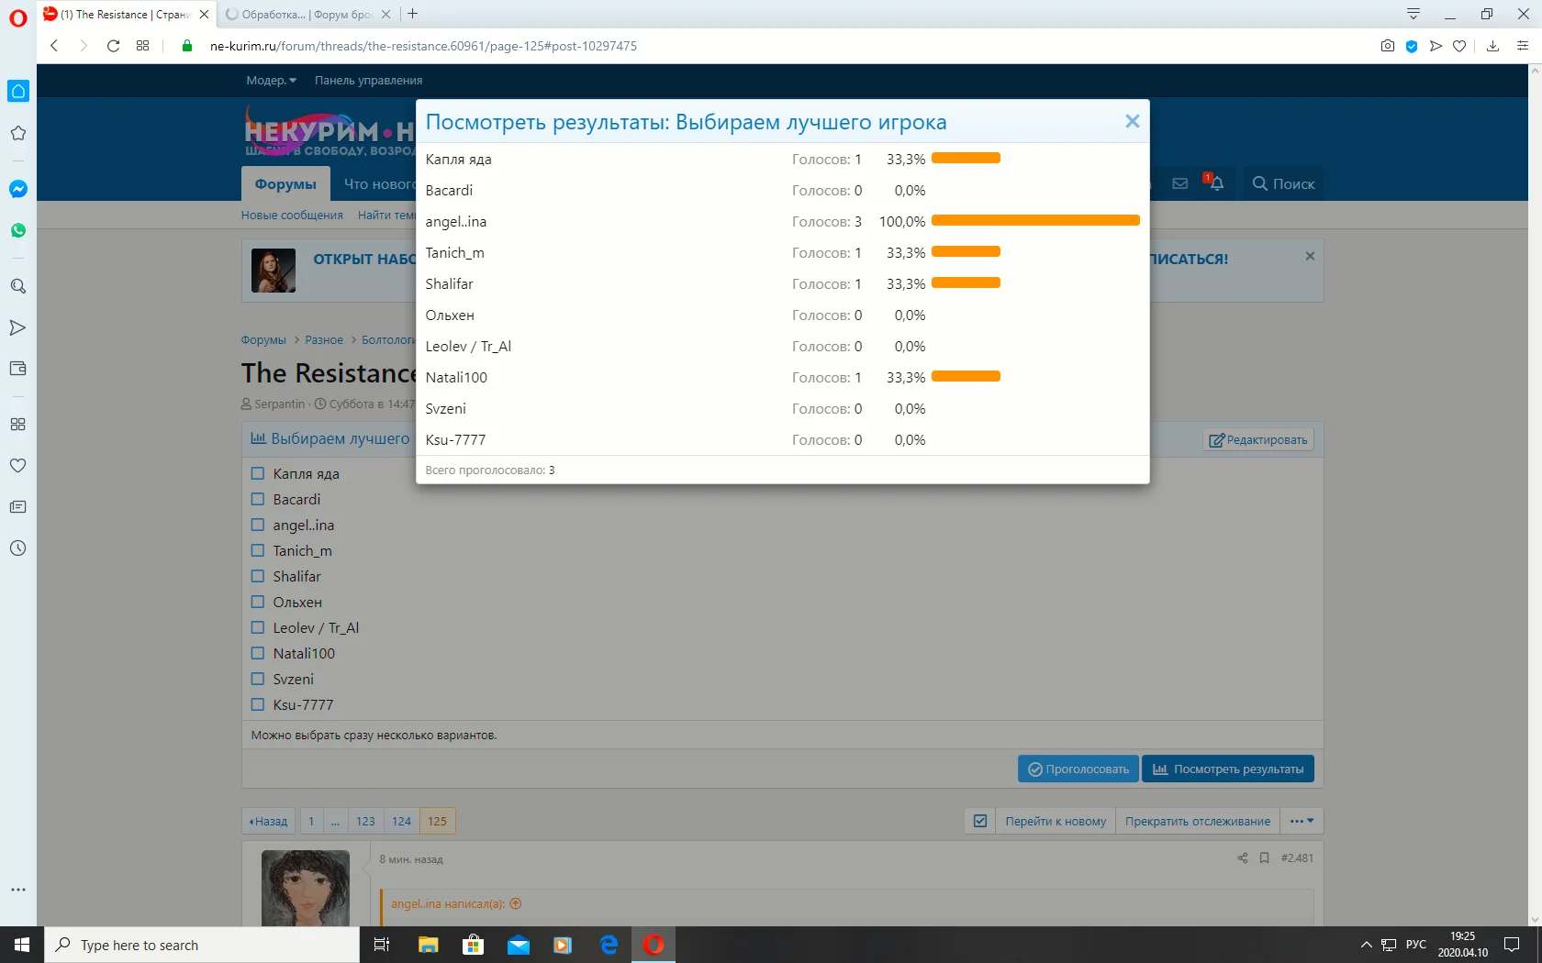Screen dimensions: 1542x963
Task: Open new browser tab with plus
Action: 413,14
